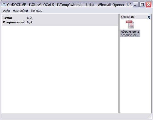Open the Помощь menu

[x=36, y=11]
